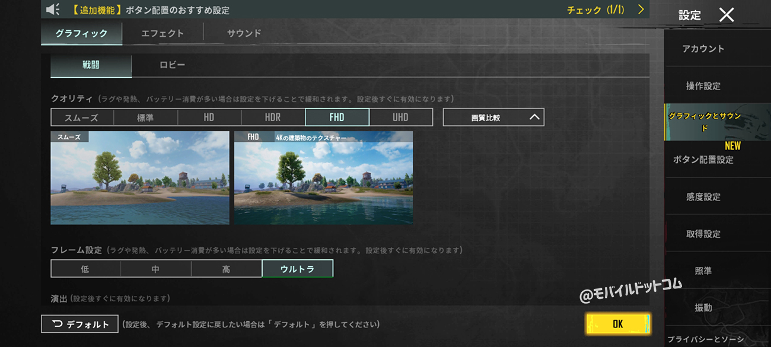Click the speaker announcement icon

pyautogui.click(x=53, y=9)
